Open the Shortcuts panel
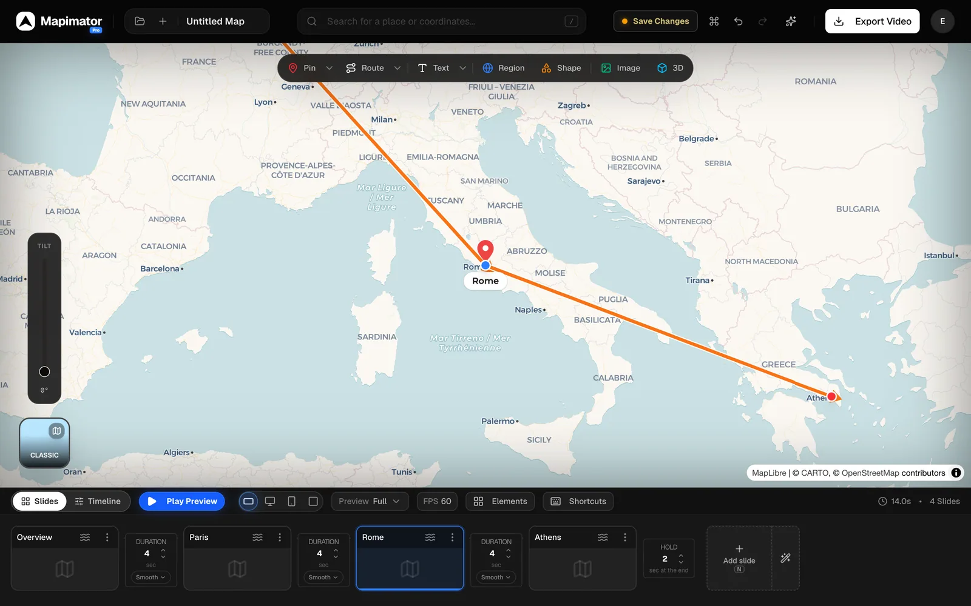Image resolution: width=971 pixels, height=606 pixels. click(578, 501)
